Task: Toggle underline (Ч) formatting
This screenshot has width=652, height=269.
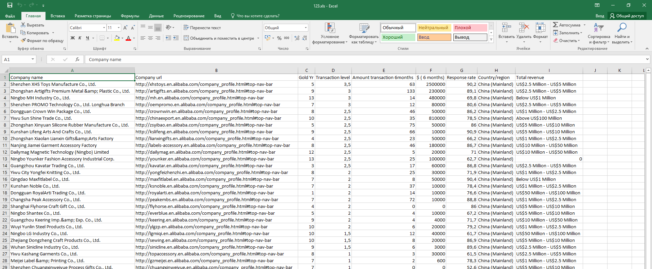Action: click(x=88, y=38)
